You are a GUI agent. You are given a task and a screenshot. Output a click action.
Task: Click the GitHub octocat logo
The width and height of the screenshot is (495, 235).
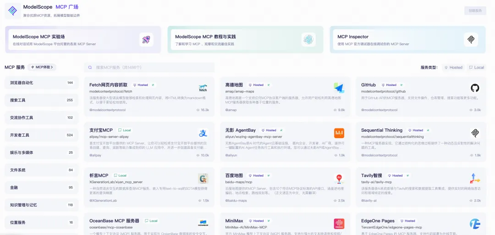click(x=475, y=88)
